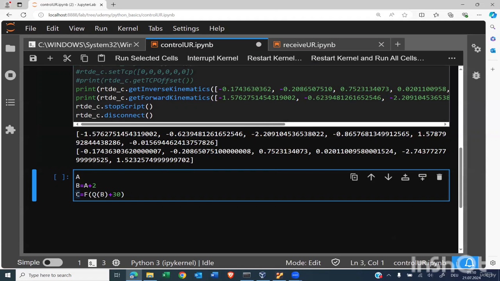Image resolution: width=500 pixels, height=281 pixels.
Task: Open the Edit menu
Action: click(52, 28)
